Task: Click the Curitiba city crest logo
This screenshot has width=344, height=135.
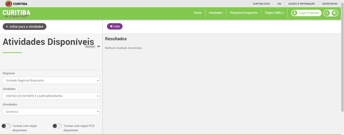Action: tap(9, 3)
